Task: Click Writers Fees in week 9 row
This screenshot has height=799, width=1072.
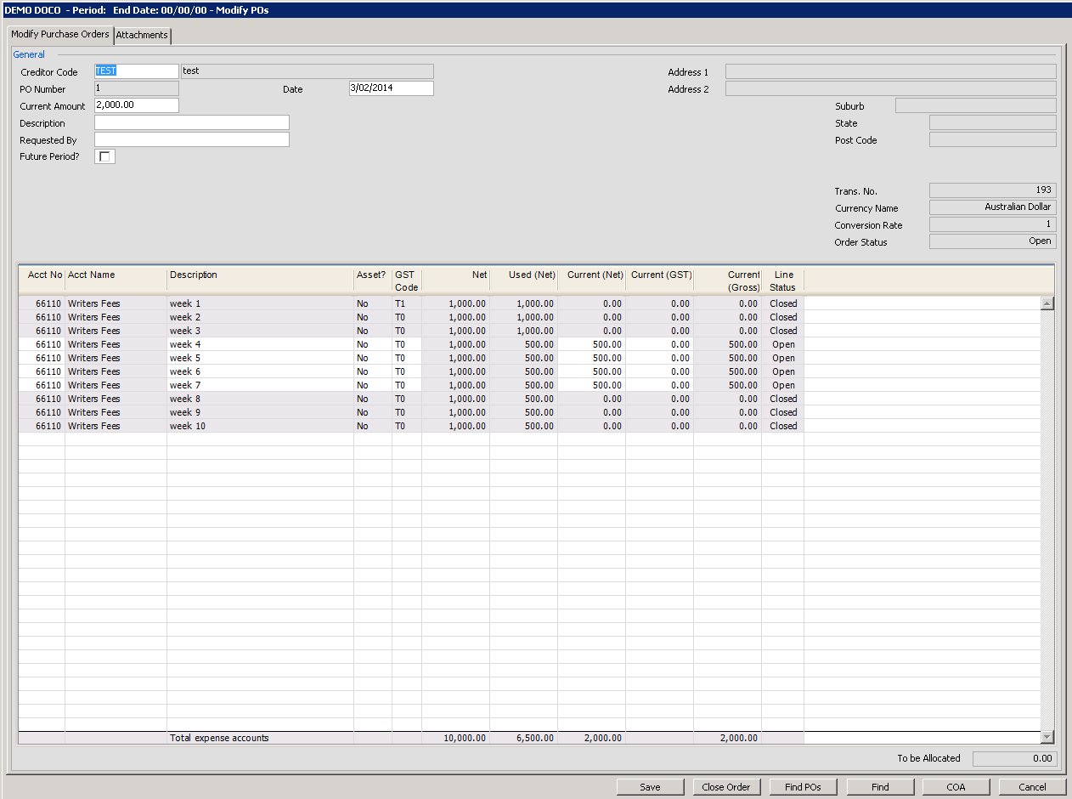Action: (x=116, y=412)
